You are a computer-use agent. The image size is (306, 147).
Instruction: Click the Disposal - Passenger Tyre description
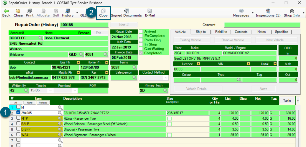tap(114, 129)
